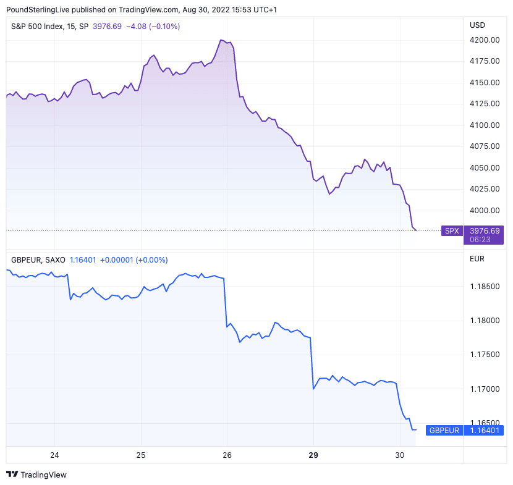Click the blue GBPEUR series label tag
Viewport: 513px width, 485px height.
click(444, 430)
